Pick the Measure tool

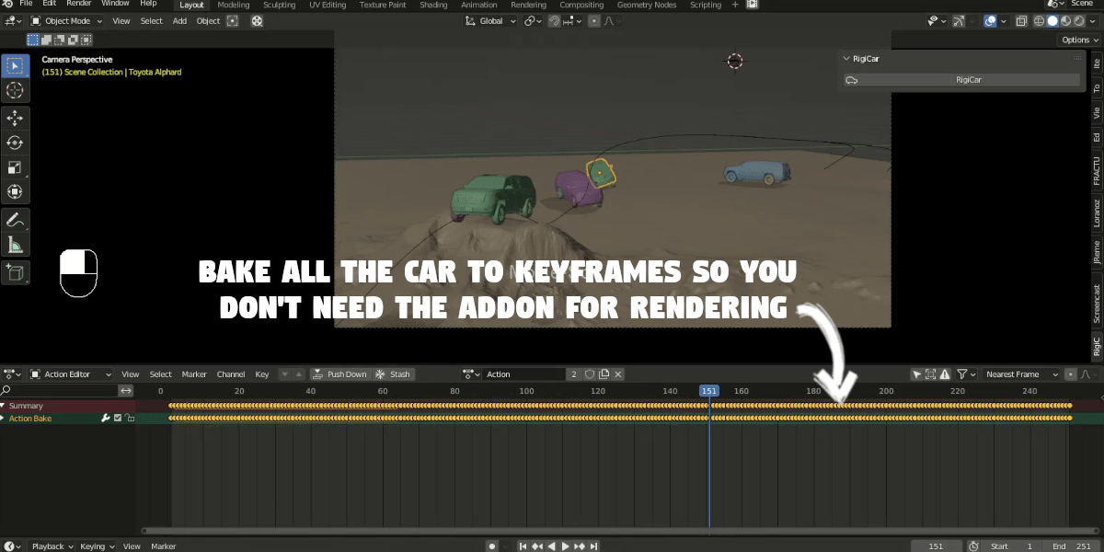15,245
